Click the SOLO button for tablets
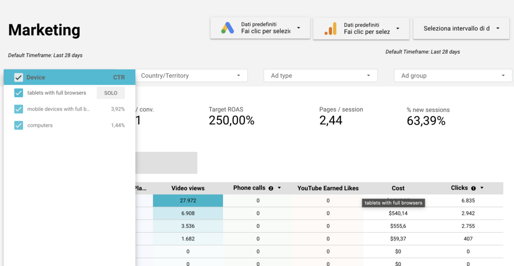The image size is (514, 266). 111,93
